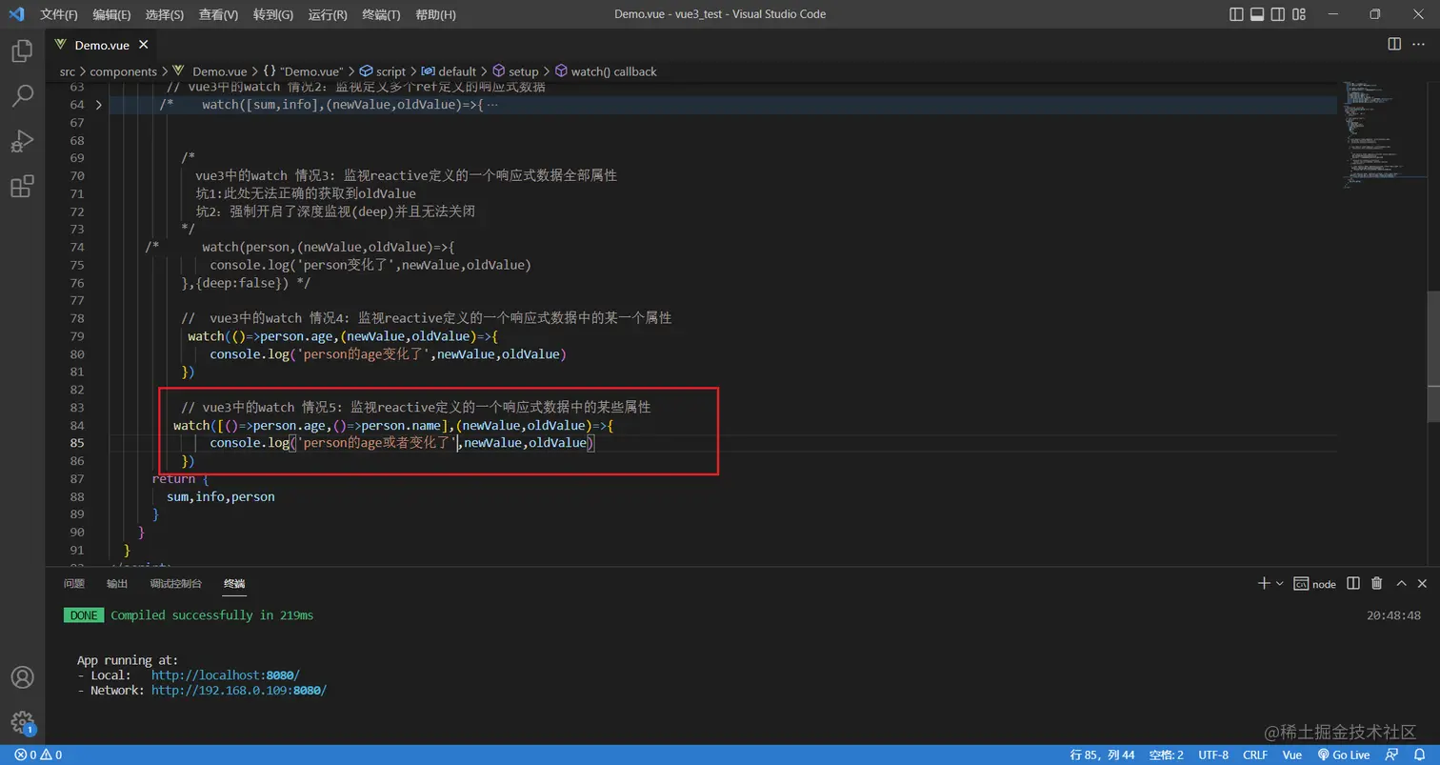Select language mode Vue in status bar
Screen dimensions: 1440x765
[1291, 755]
